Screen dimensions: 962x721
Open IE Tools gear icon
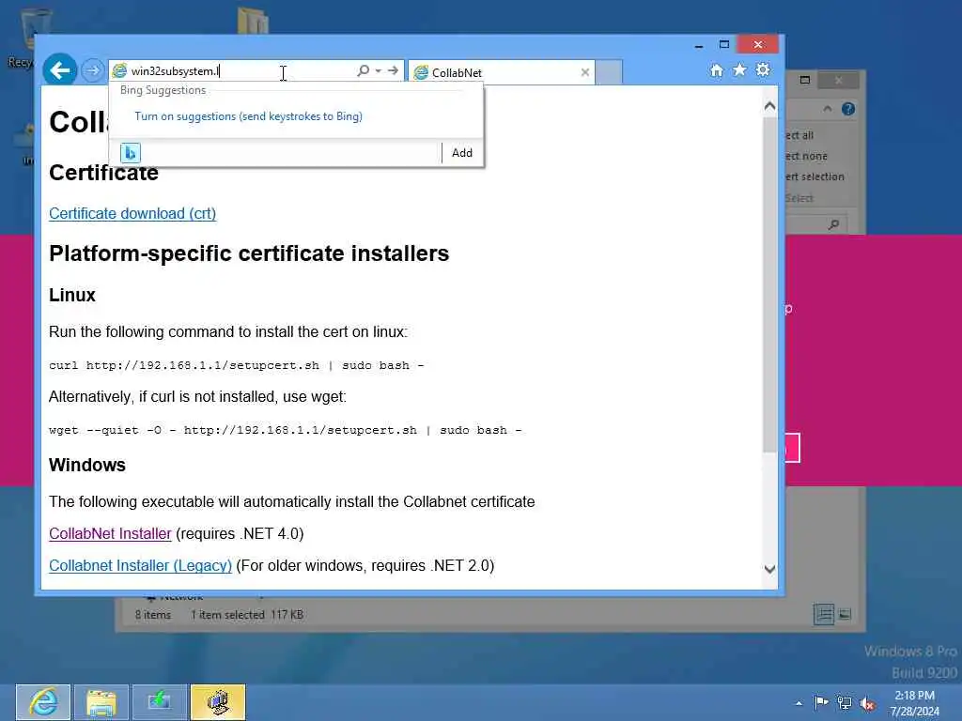point(763,69)
